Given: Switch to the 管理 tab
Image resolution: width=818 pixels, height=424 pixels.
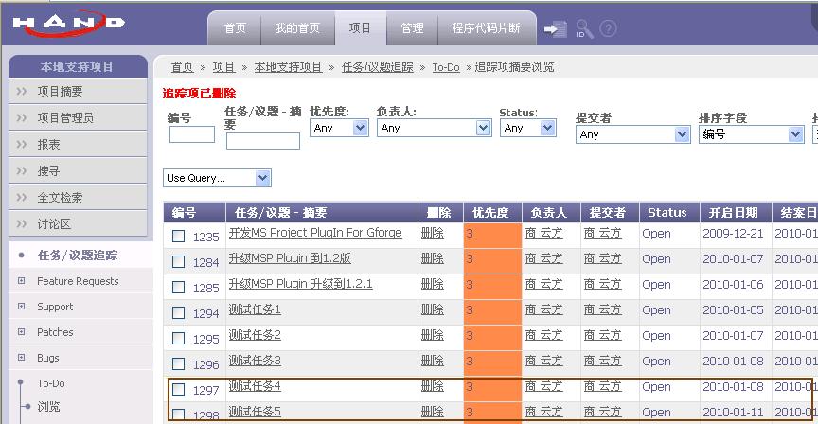Looking at the screenshot, I should point(412,28).
